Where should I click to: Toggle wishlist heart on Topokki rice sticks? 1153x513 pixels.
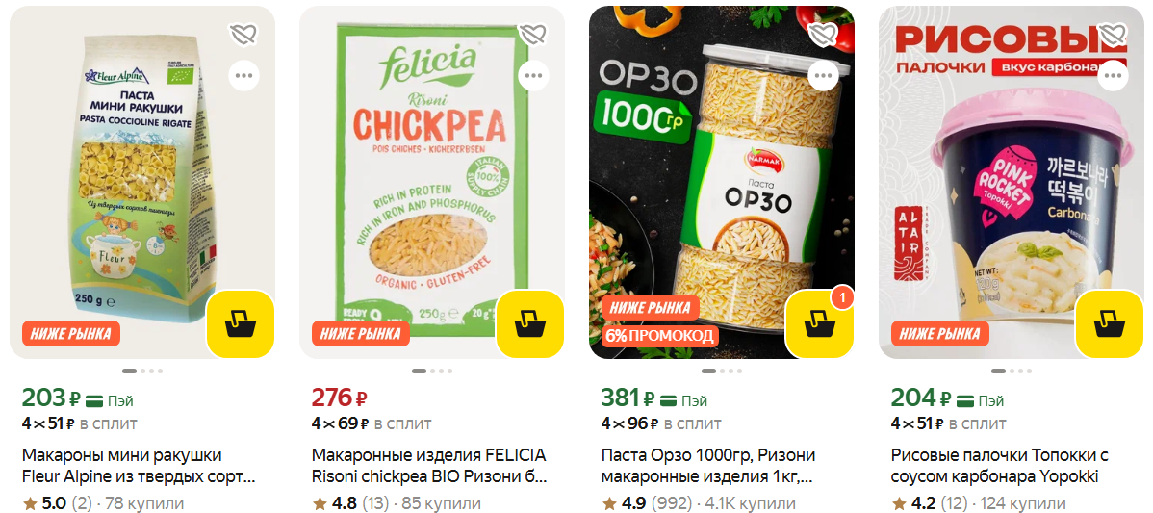pyautogui.click(x=1113, y=34)
